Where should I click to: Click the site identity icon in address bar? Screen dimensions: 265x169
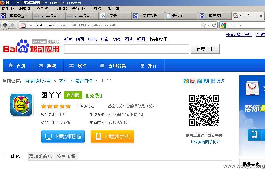click(x=23, y=25)
